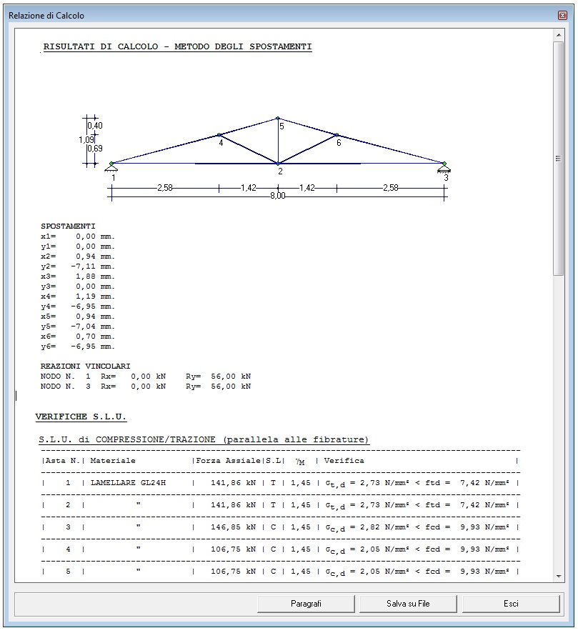Click the SPOSTAMENTI section label above x1
Screen dimensions: 578x633
pos(68,226)
